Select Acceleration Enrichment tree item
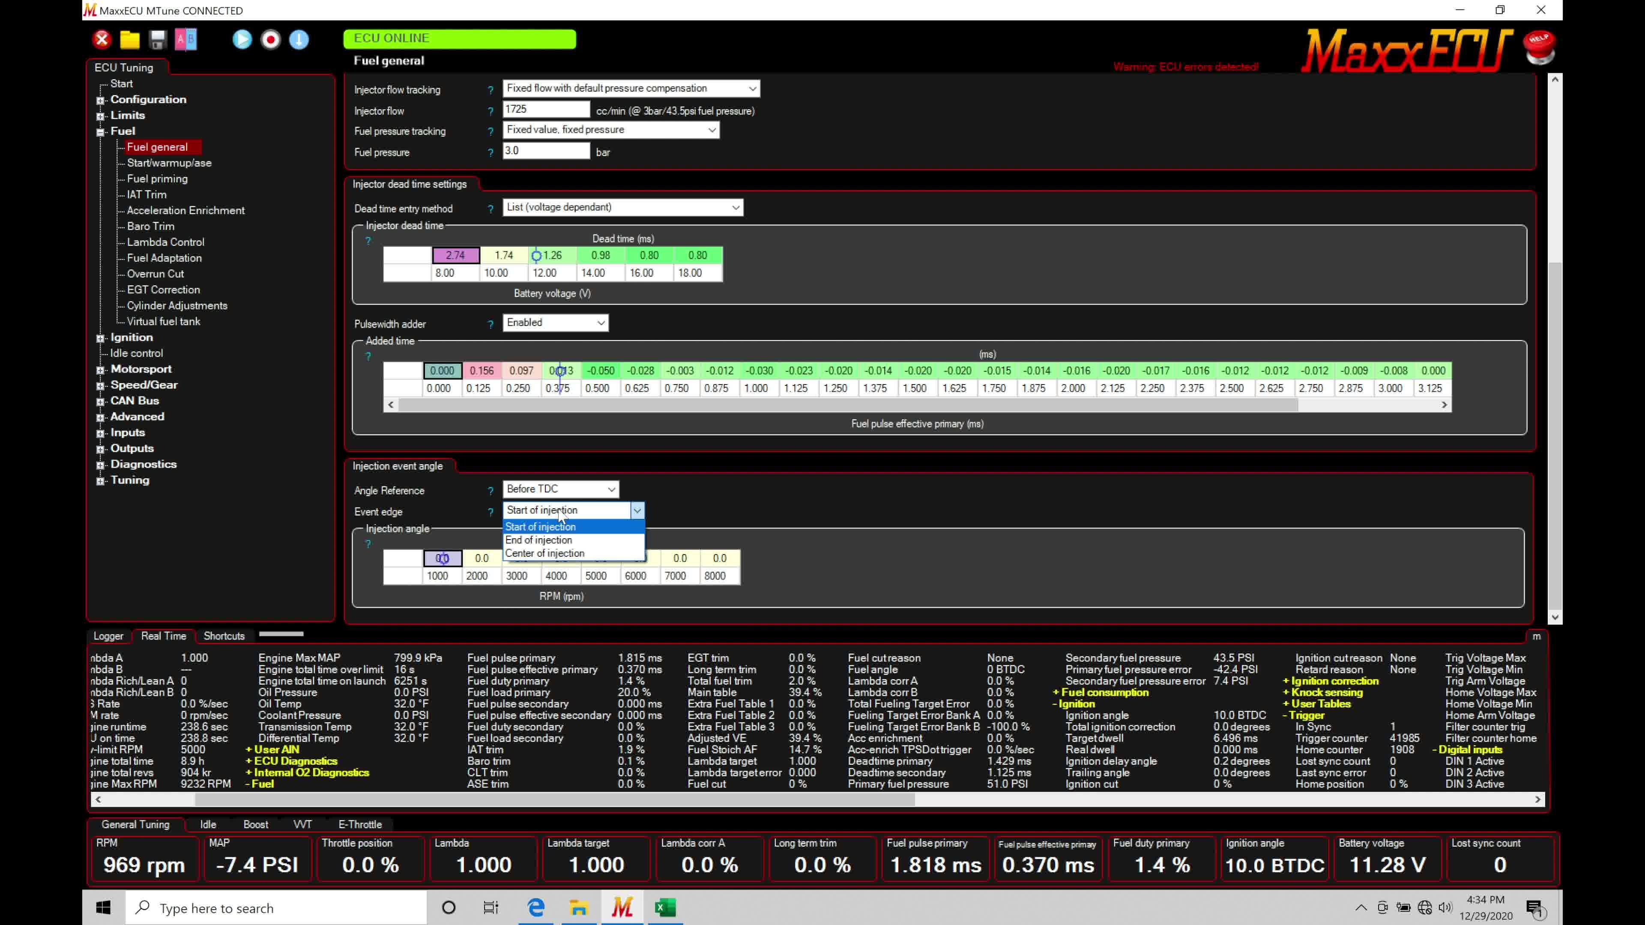This screenshot has width=1645, height=925. point(185,210)
